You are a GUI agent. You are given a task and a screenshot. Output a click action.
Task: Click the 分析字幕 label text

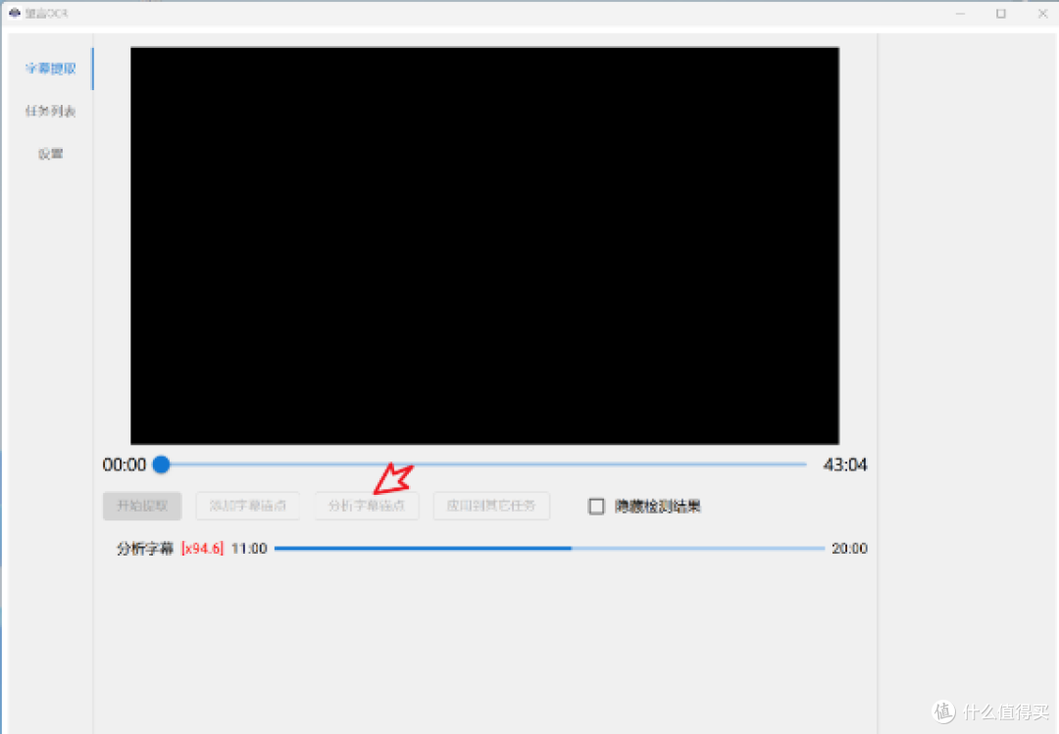tap(145, 549)
